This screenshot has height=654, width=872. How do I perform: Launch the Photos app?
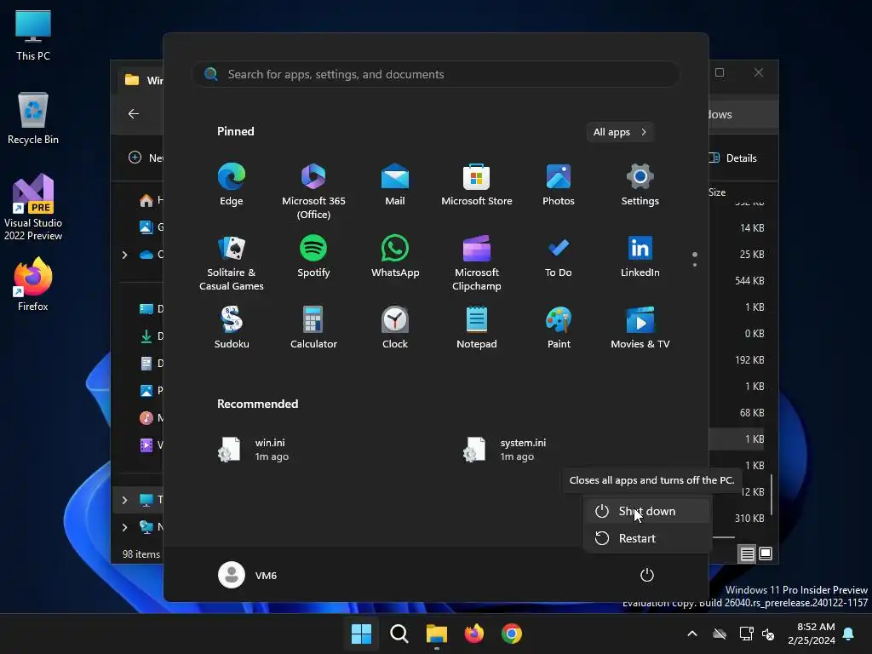click(x=559, y=185)
